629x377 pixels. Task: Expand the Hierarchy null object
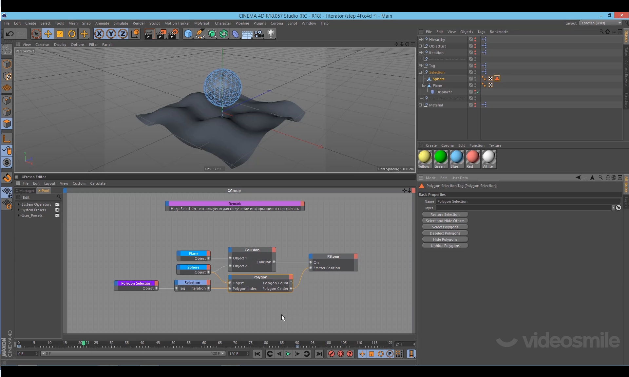point(420,40)
